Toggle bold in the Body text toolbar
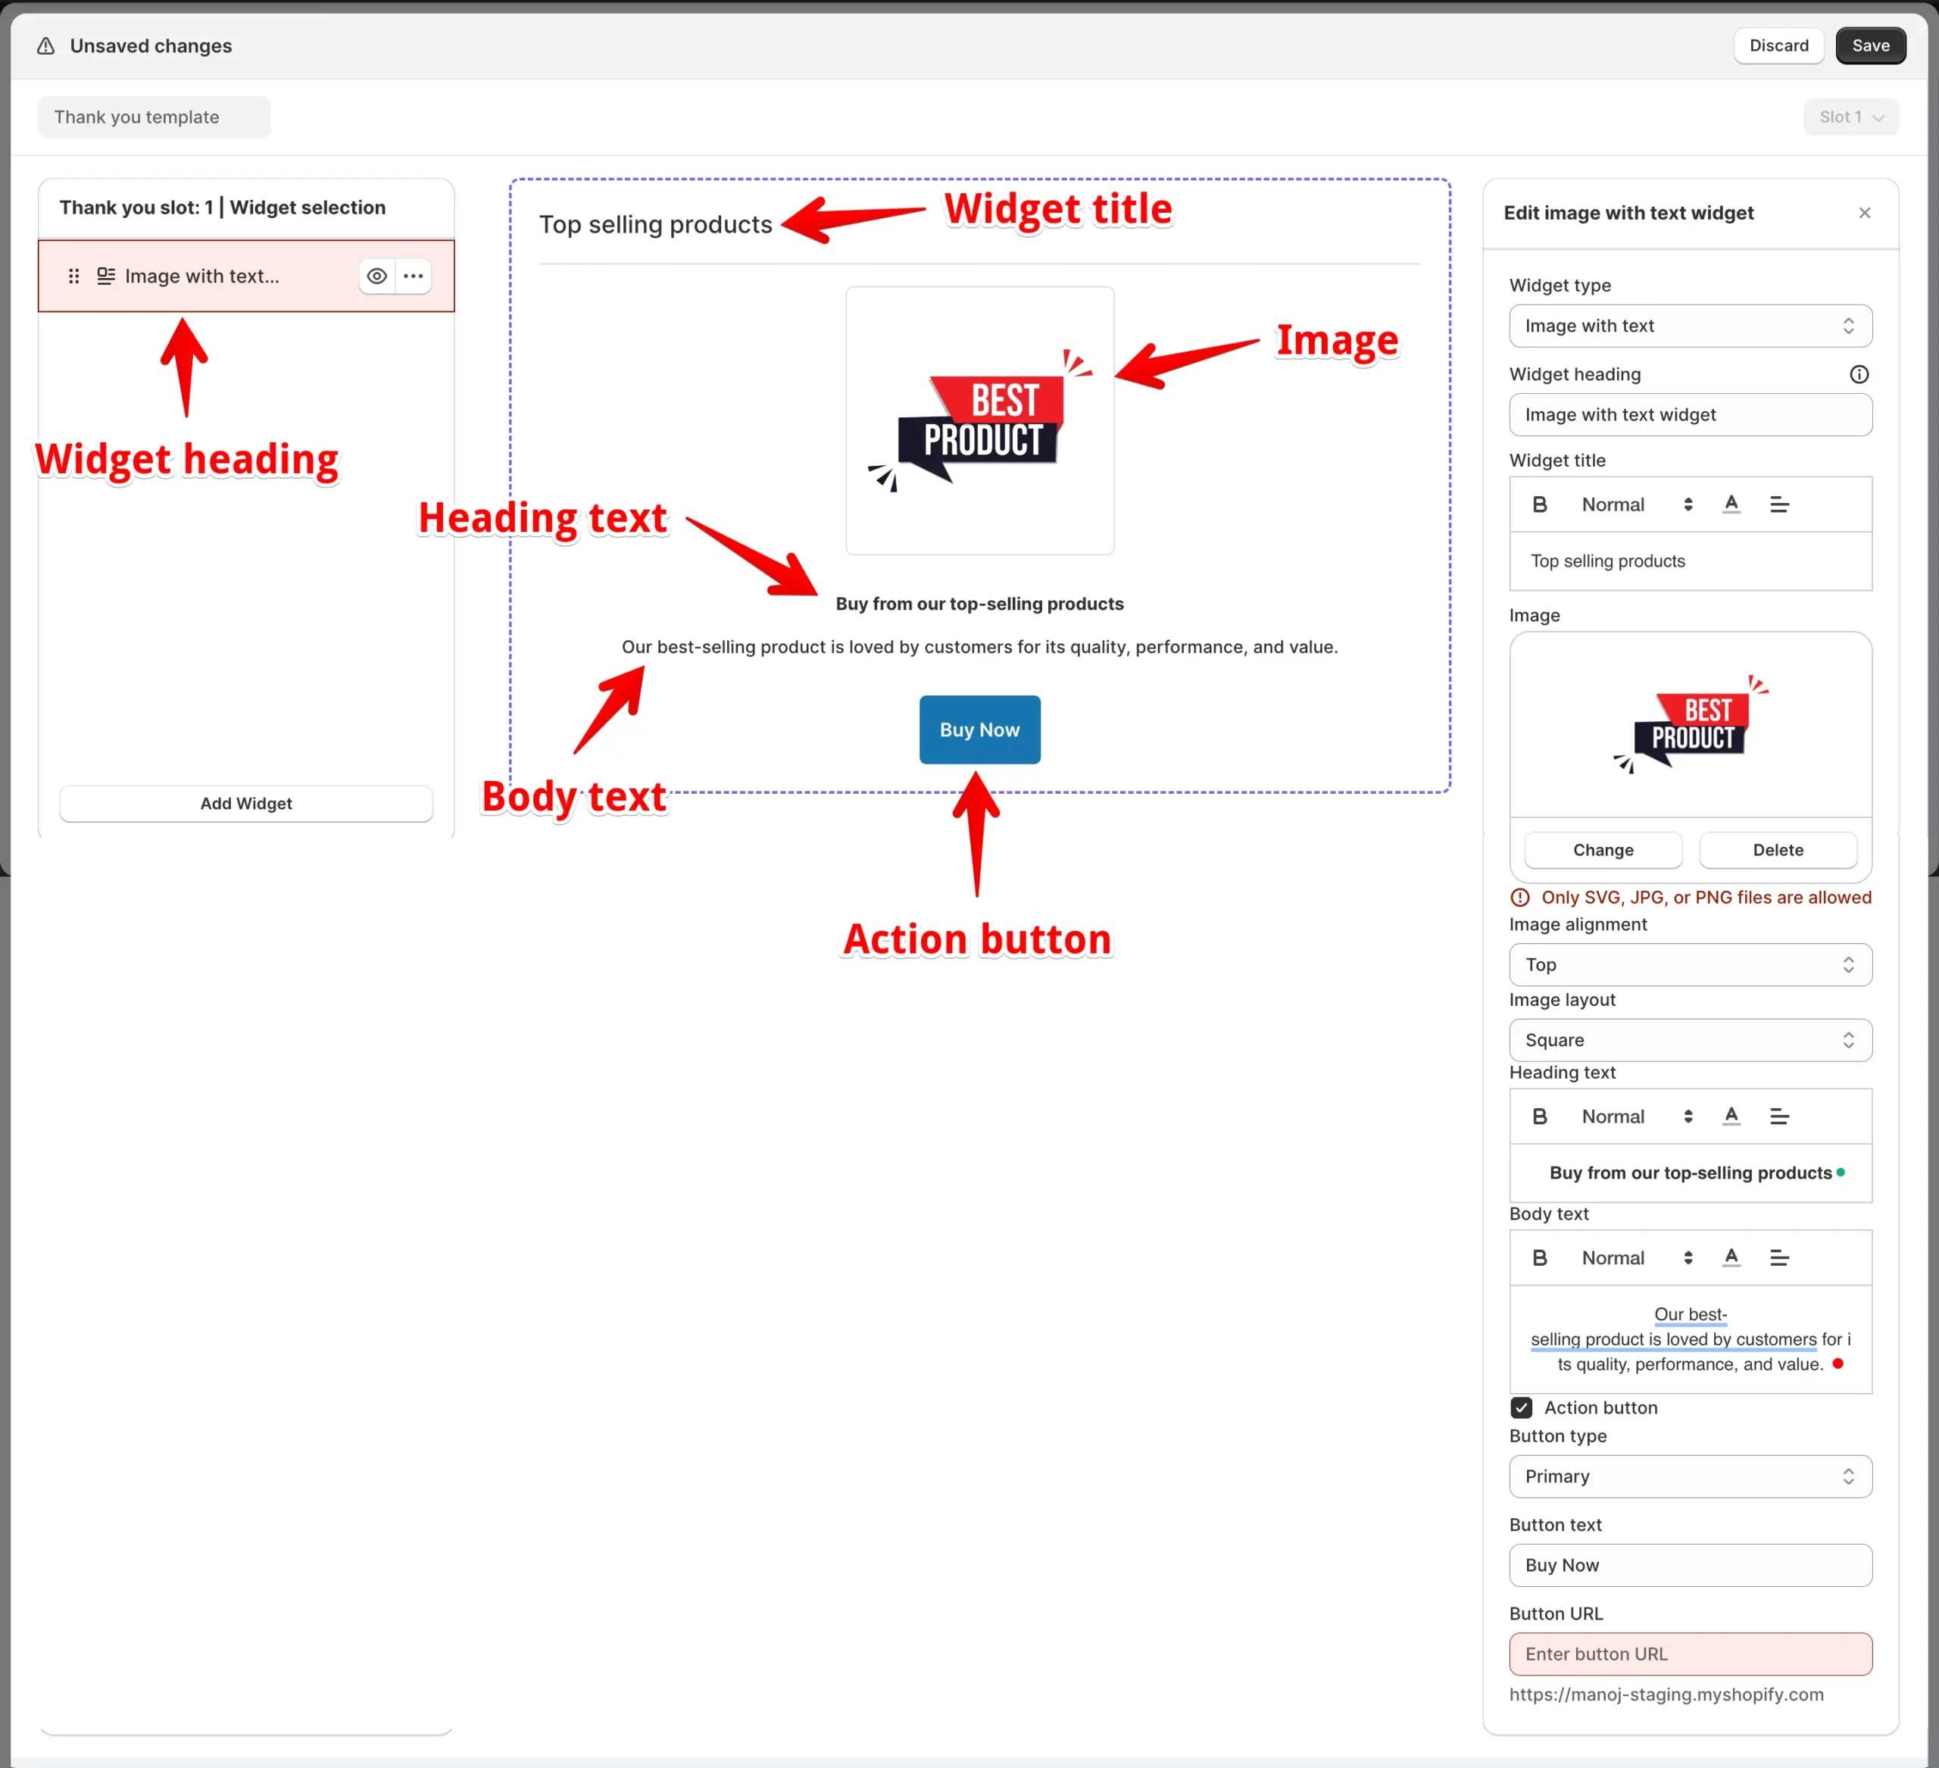The width and height of the screenshot is (1939, 1768). [x=1539, y=1257]
